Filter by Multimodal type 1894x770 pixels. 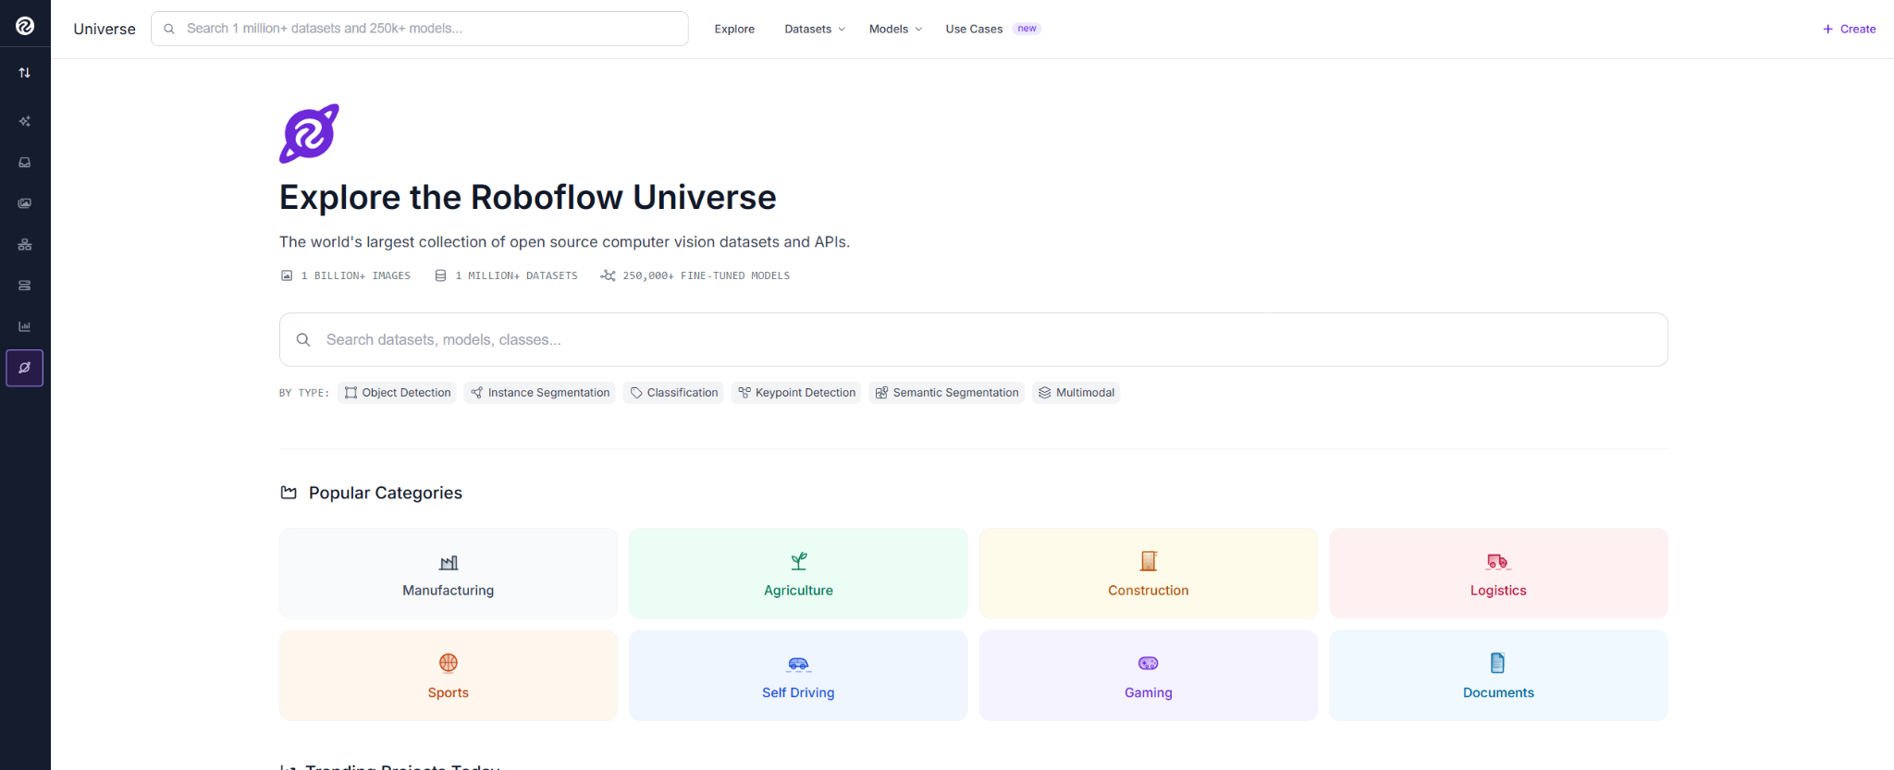(1076, 393)
